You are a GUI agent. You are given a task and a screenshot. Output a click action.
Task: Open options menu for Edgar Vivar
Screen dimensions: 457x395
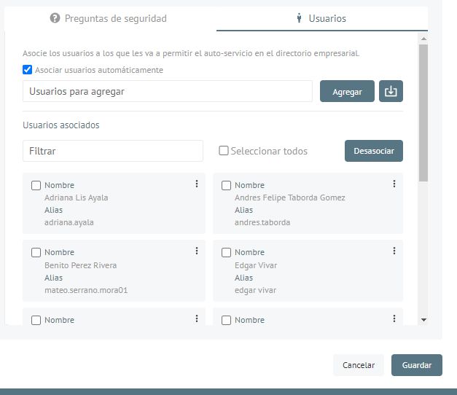(394, 251)
